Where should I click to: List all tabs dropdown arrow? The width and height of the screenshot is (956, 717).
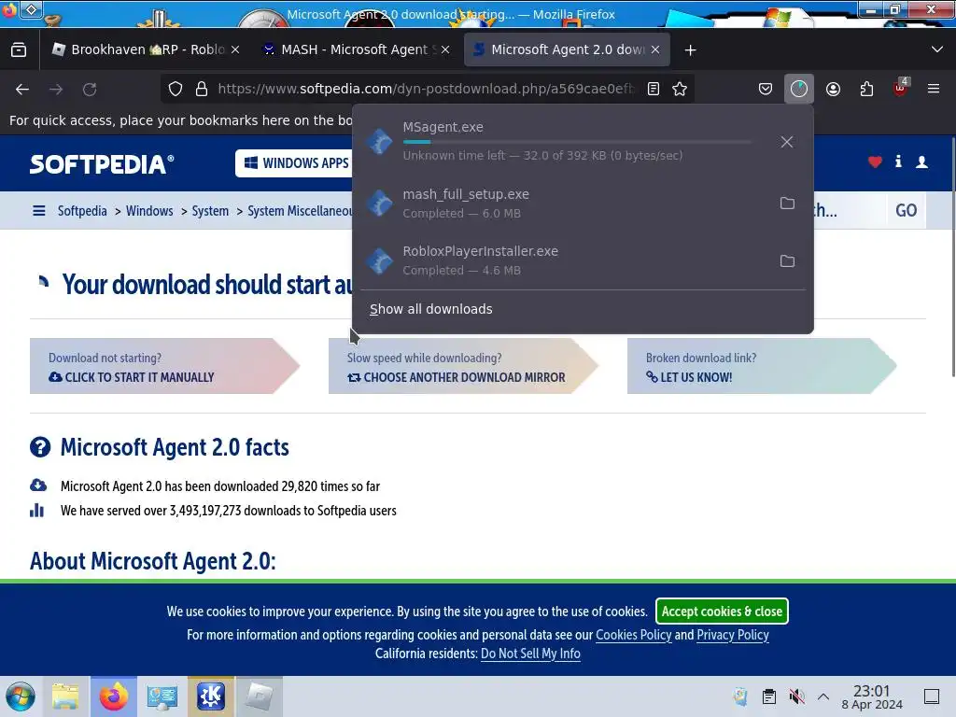pyautogui.click(x=937, y=50)
